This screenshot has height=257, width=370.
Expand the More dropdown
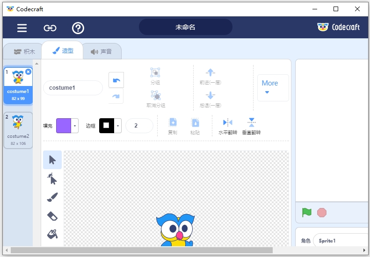click(270, 87)
